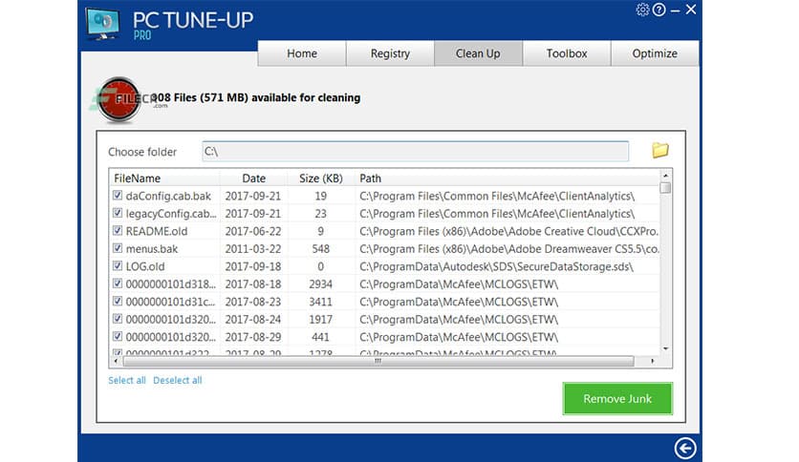Click the Adobe Dreamweaver CS5.5 path
The image size is (799, 462).
[509, 249]
